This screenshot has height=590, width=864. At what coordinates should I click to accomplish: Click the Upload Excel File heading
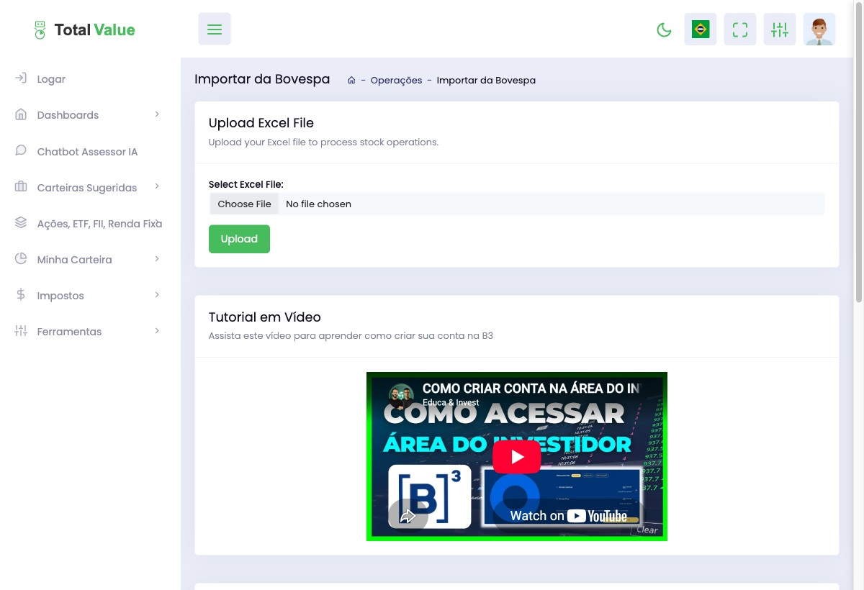pyautogui.click(x=261, y=123)
